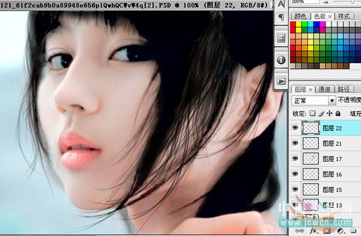Viewport: 361px width, 236px height.
Task: Click the lock position icon
Action: point(329,113)
